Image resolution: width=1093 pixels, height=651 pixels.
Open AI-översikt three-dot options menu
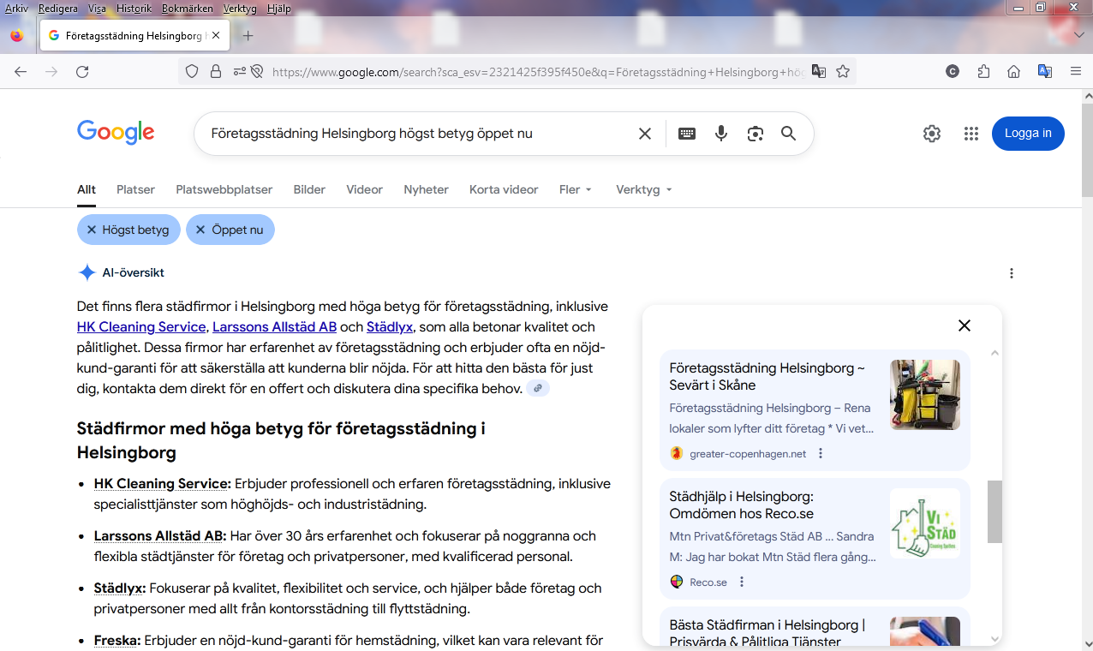click(1012, 273)
